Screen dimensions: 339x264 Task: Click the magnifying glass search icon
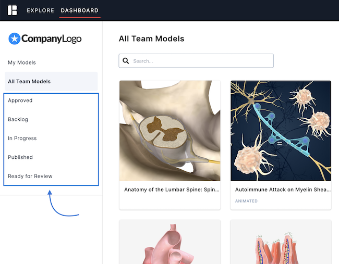point(126,61)
